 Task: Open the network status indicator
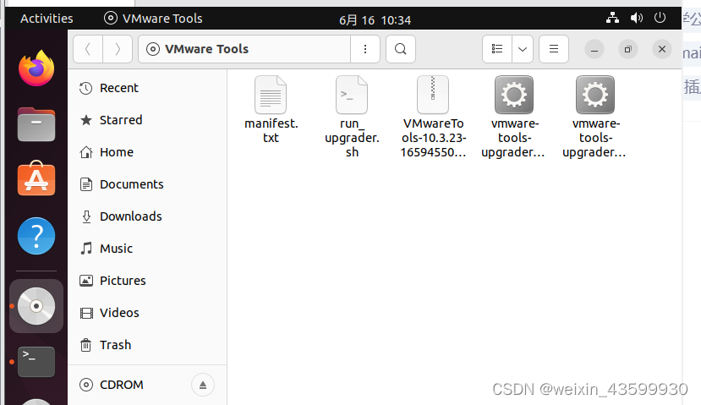click(612, 18)
